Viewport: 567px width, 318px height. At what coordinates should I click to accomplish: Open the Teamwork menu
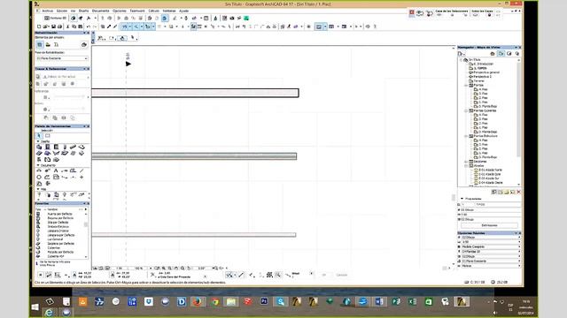point(137,11)
